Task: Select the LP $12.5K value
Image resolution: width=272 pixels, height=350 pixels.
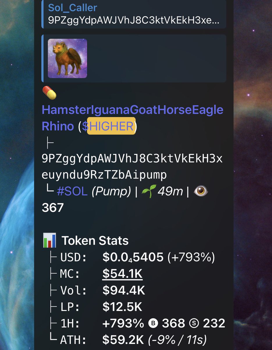Action: pos(122,307)
